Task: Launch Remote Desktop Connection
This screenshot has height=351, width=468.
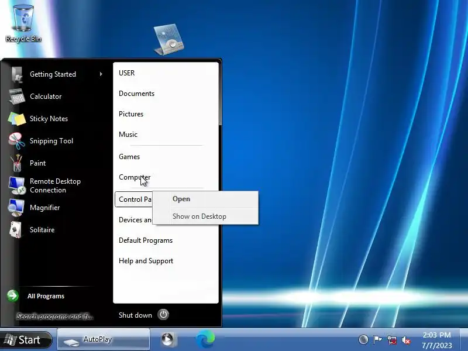Action: (55, 185)
